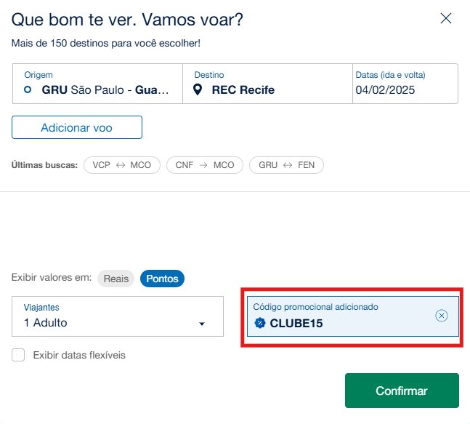470x424 pixels.
Task: Close the flight search dialog
Action: (x=446, y=19)
